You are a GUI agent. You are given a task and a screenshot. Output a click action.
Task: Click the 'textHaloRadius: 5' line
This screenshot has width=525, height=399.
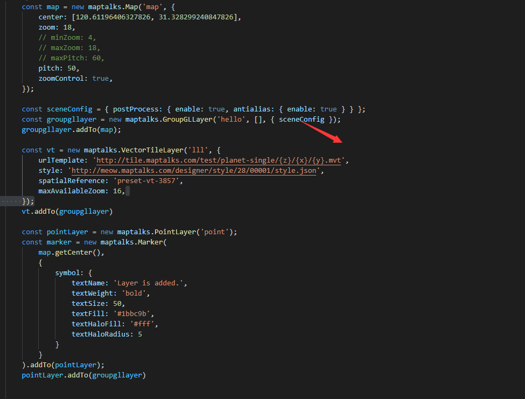[x=107, y=334]
